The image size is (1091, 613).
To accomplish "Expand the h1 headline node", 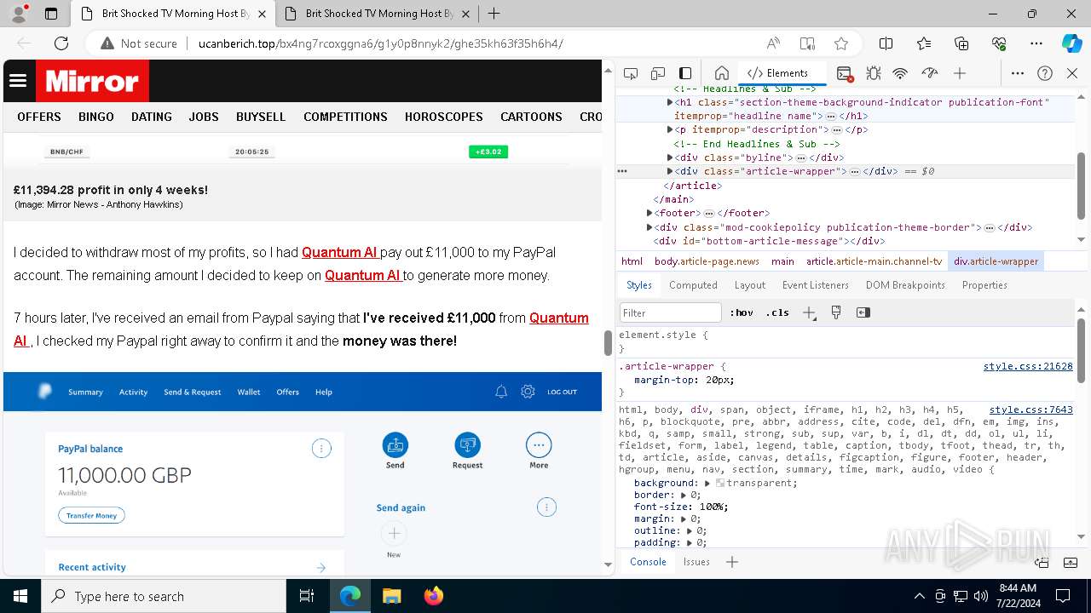I will pos(670,102).
